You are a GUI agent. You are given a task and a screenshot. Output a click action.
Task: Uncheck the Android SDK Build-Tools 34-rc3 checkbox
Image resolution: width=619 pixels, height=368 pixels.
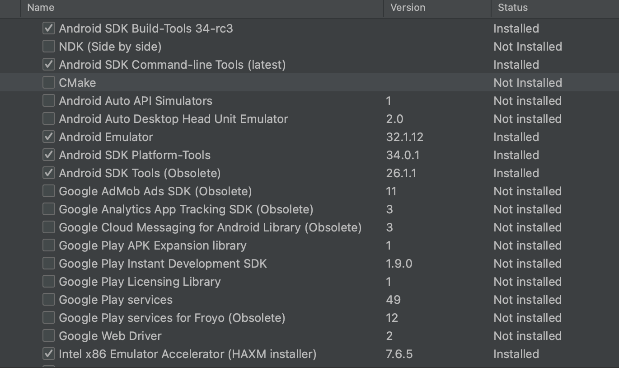coord(49,28)
